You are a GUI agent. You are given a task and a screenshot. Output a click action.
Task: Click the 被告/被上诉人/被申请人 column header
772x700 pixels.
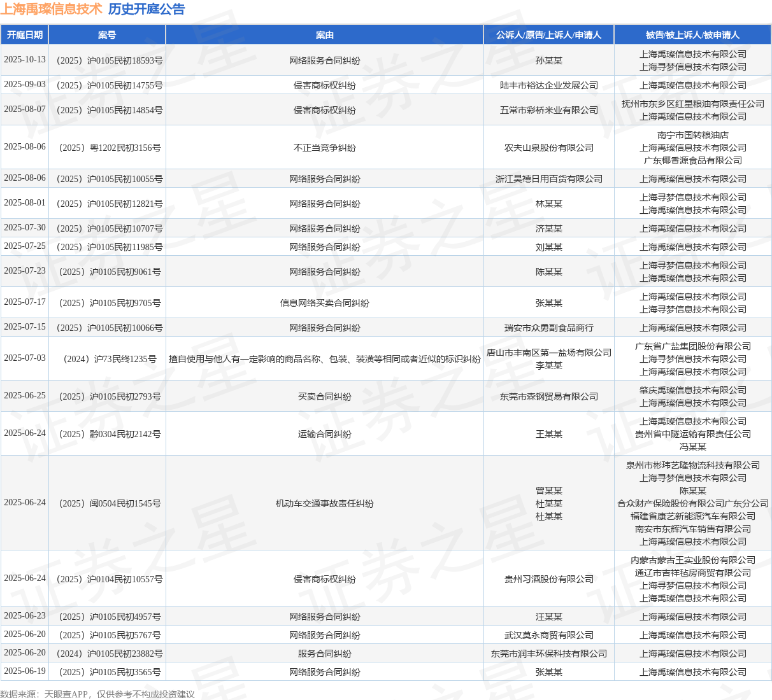[x=692, y=35]
